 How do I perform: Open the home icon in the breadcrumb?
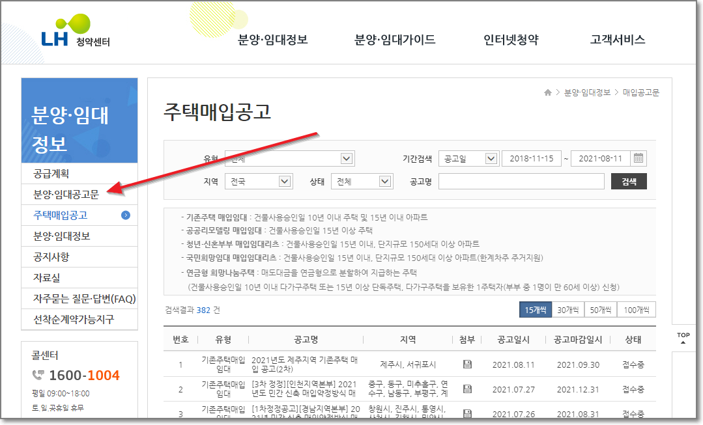click(548, 92)
